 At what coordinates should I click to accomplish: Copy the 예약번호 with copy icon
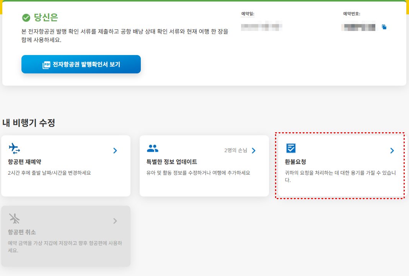click(x=384, y=27)
